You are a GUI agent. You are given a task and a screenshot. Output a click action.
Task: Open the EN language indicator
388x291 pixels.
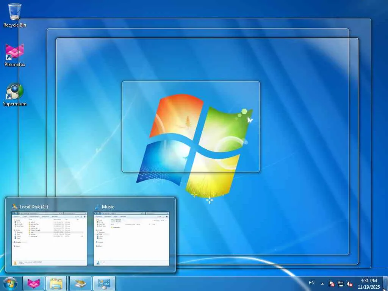311,283
